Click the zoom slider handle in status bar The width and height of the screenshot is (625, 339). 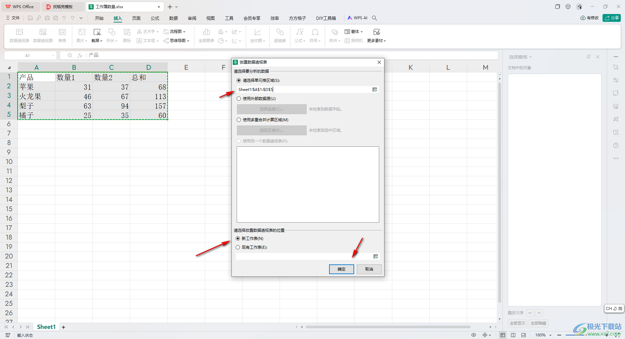[x=586, y=335]
